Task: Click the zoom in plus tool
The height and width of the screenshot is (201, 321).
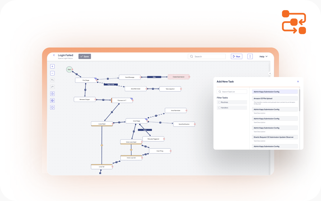Action: click(x=52, y=66)
